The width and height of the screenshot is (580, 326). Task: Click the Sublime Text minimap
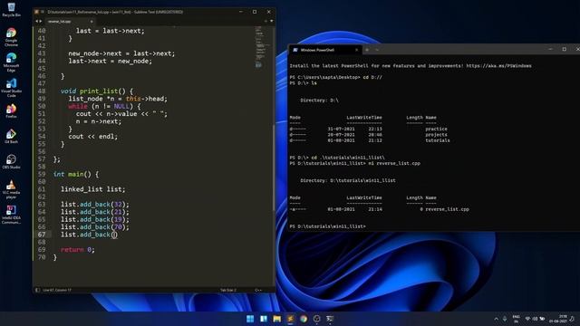pos(263,48)
